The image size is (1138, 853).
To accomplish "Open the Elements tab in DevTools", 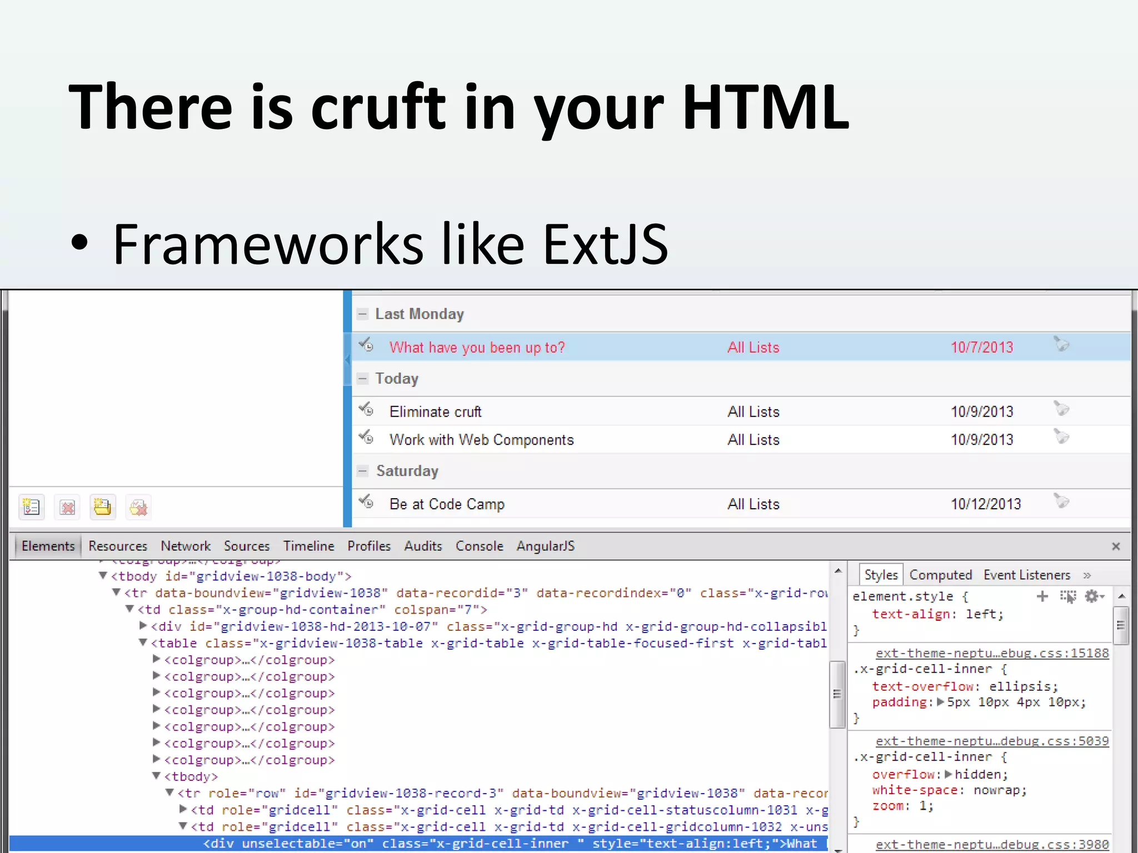I will 48,546.
